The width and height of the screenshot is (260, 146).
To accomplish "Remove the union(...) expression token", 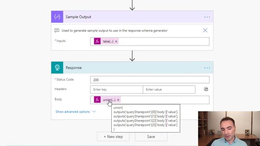I will tap(118, 100).
